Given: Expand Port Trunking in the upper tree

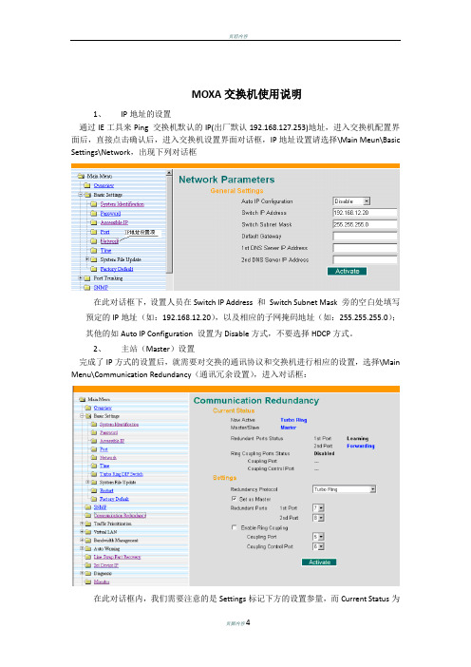Looking at the screenshot, I should [81, 277].
